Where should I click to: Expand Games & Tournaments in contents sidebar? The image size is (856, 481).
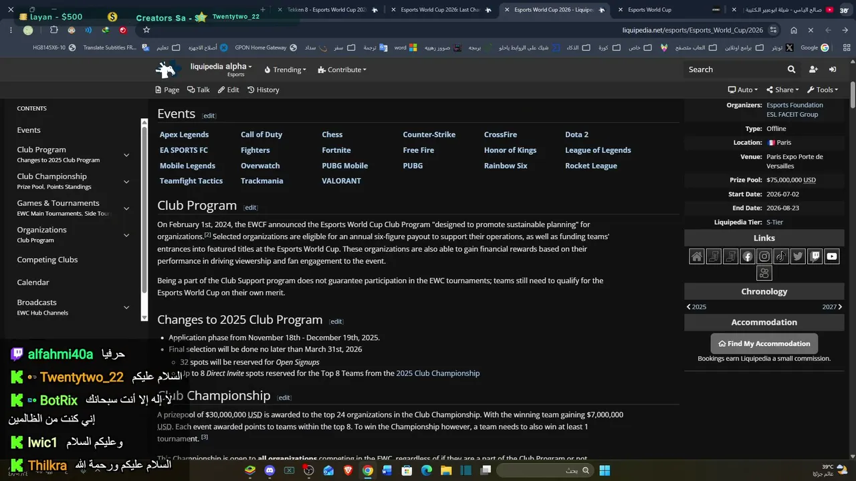click(126, 208)
